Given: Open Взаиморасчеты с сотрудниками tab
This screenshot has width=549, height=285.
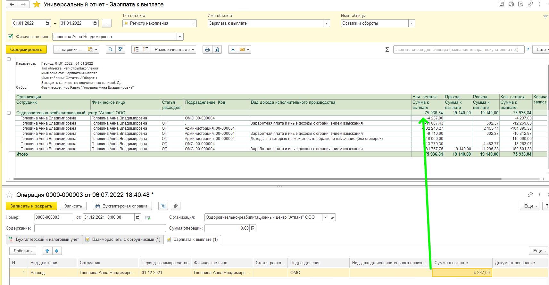Looking at the screenshot, I should pyautogui.click(x=123, y=239).
